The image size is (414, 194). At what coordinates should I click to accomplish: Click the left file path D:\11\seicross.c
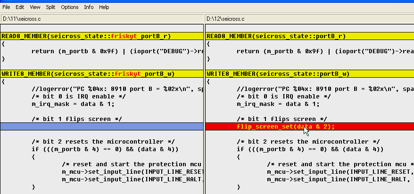click(22, 19)
